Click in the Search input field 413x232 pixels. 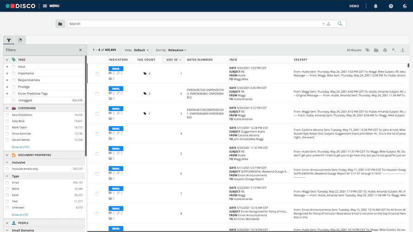pos(195,24)
